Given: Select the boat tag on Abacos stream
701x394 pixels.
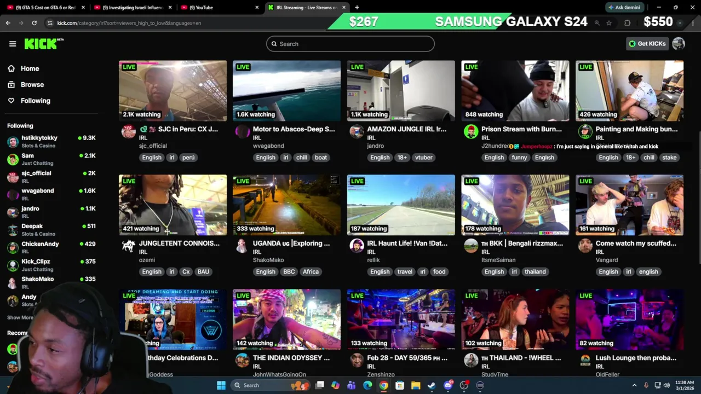Looking at the screenshot, I should click(x=321, y=158).
